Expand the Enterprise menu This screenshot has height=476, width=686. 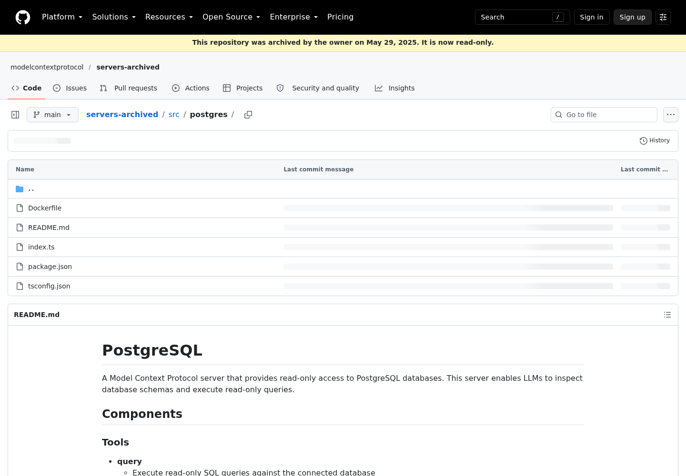294,17
